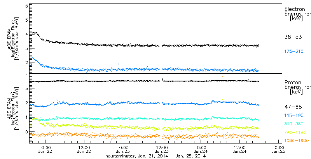Viewport: 311px width, 159px height.
Task: Click the 12:00 Jan.24 time axis label
Action: [x=239, y=150]
